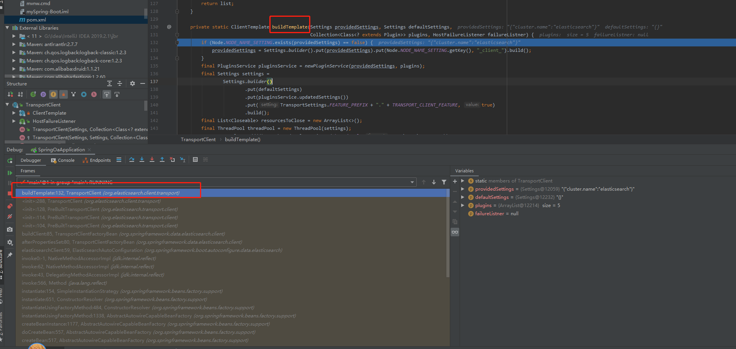Switch to Debugger tab
Screen dimensions: 736x349
click(x=31, y=160)
